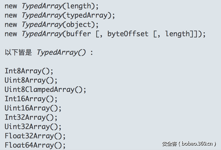Viewport: 221px width, 150px height.
Task: Select the Uint8ClampedArray() text
Action: 45,90
